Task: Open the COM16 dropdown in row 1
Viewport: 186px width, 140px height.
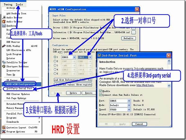Action: (91, 57)
